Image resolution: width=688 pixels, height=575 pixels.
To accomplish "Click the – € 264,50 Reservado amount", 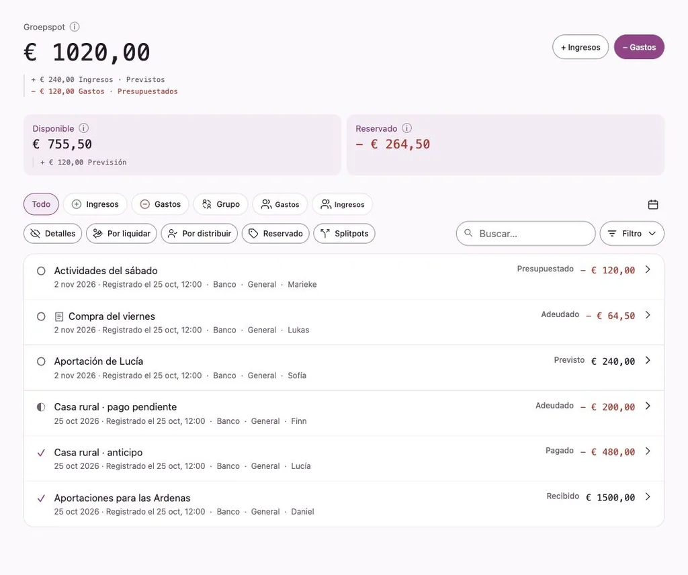I will (393, 144).
